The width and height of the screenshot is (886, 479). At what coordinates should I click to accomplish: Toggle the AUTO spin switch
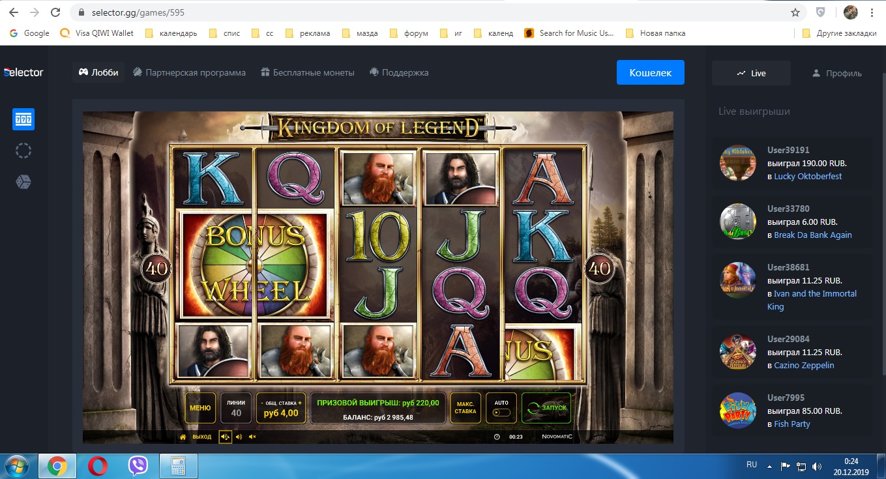click(x=501, y=413)
